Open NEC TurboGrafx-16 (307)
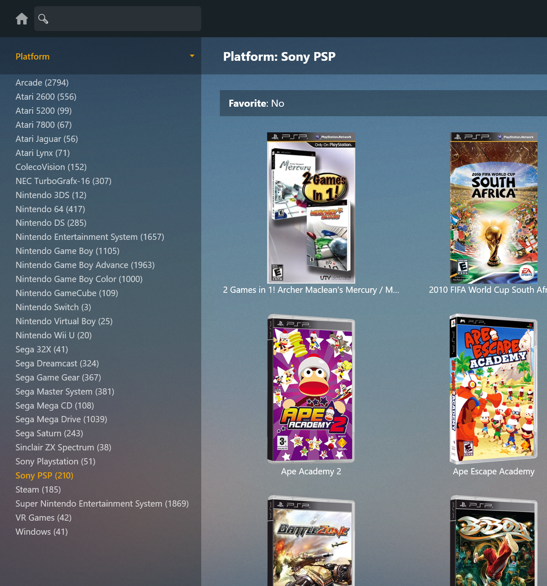Image resolution: width=547 pixels, height=586 pixels. [x=63, y=181]
